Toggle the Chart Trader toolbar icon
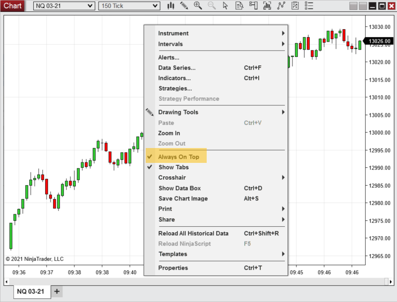 (x=253, y=5)
